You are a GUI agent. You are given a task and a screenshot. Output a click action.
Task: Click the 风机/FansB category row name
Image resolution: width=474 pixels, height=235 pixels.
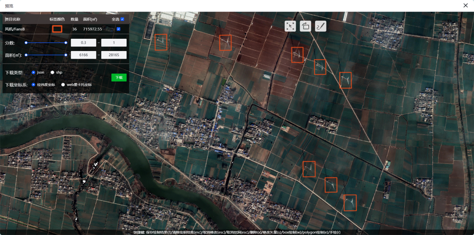pos(15,29)
